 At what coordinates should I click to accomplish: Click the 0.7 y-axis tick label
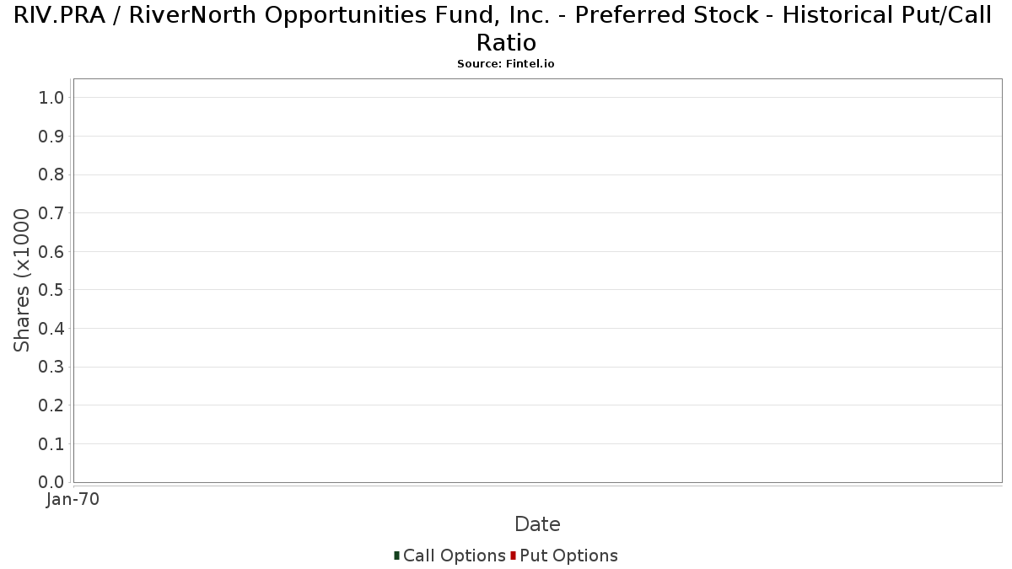click(51, 213)
